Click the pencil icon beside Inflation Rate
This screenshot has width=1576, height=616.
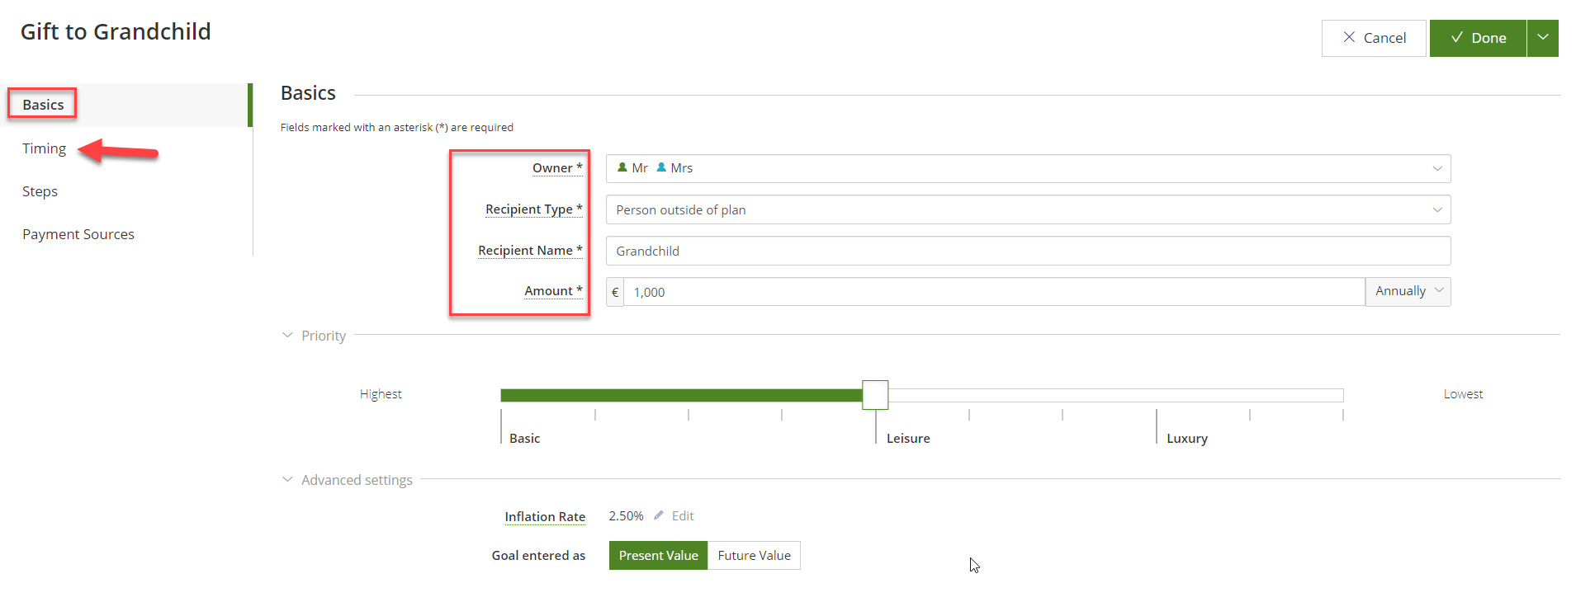pos(659,515)
